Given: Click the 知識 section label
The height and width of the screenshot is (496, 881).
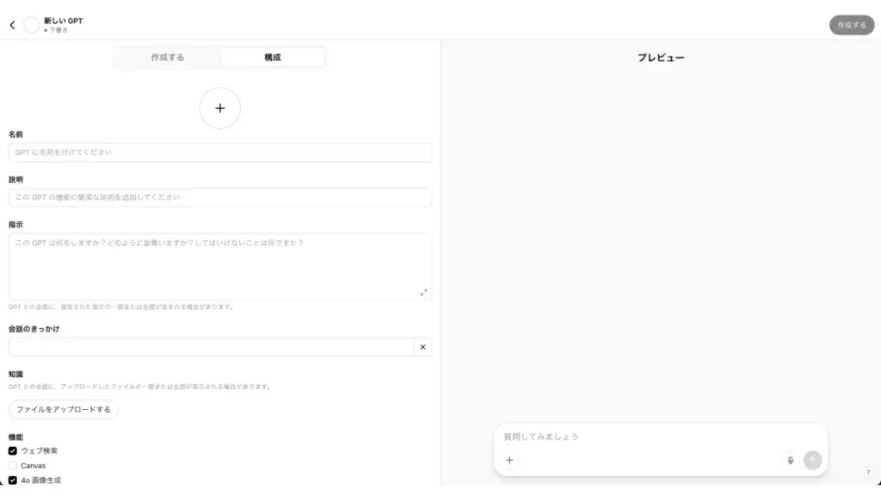Looking at the screenshot, I should [x=15, y=374].
